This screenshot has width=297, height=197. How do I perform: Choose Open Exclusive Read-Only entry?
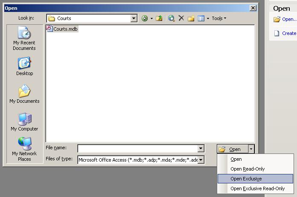(255, 188)
